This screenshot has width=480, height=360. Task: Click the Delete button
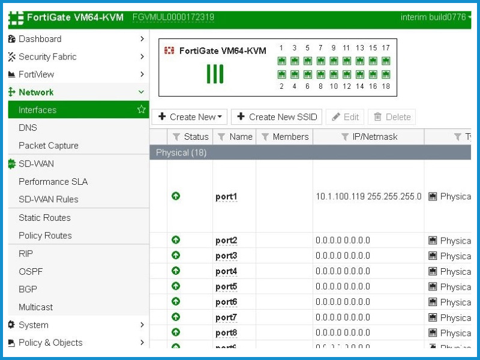pyautogui.click(x=392, y=117)
